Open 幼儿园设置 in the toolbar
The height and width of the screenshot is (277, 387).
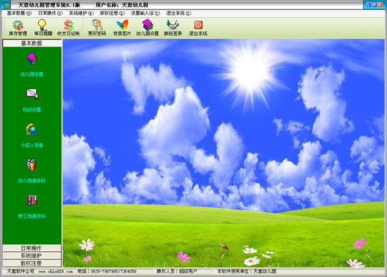click(x=148, y=27)
